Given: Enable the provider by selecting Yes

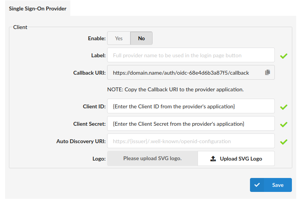Looking at the screenshot, I should click(x=119, y=38).
